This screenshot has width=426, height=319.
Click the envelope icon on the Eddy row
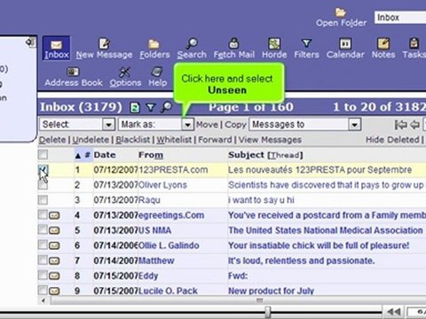point(54,276)
